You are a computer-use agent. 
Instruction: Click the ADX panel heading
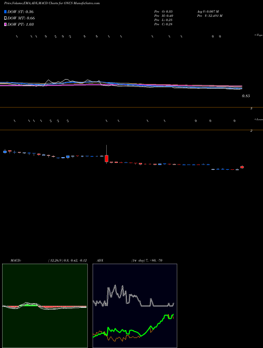point(100,260)
